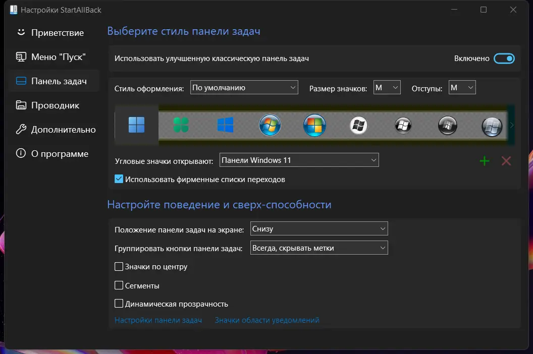
Task: Enable the "Динамическая прозрачность" checkbox
Action: click(x=119, y=304)
